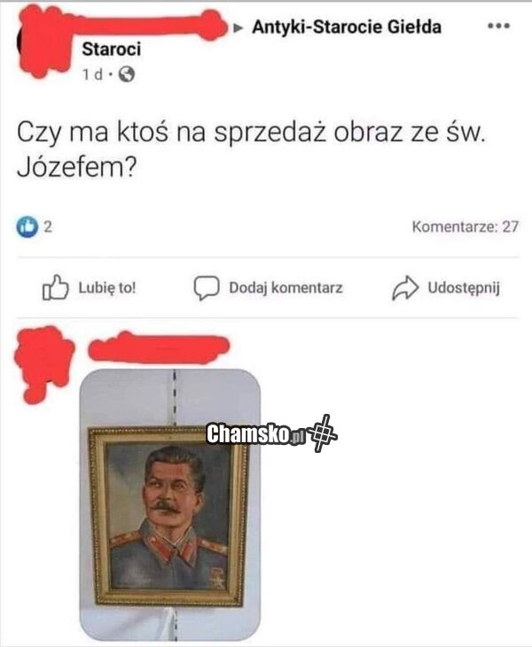Click the triangle arrow before group name
The height and width of the screenshot is (647, 532).
tap(239, 27)
